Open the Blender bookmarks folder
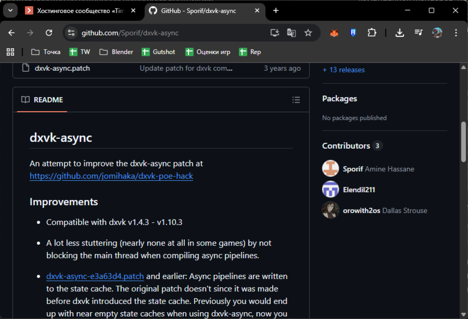Image resolution: width=468 pixels, height=319 pixels. [116, 52]
